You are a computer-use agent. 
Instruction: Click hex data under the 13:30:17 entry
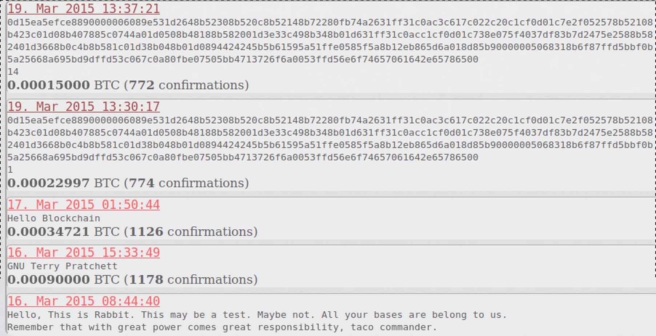pyautogui.click(x=330, y=139)
